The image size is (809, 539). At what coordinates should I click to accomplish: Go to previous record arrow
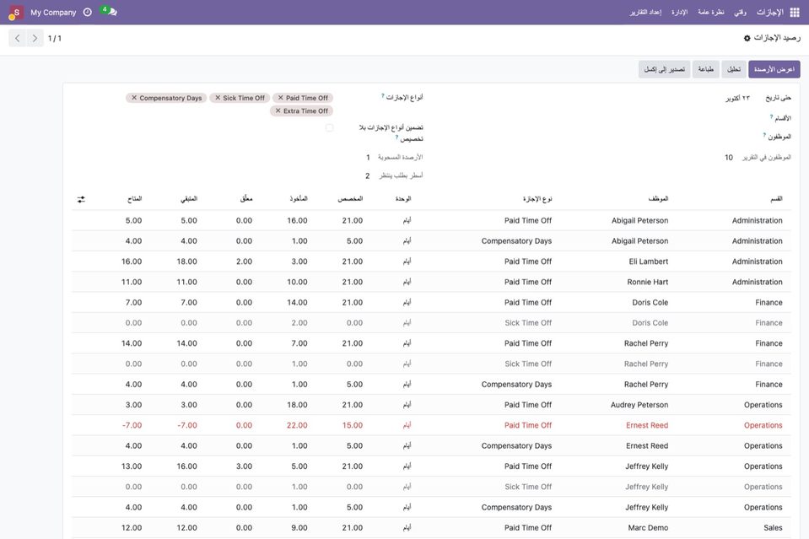click(18, 38)
